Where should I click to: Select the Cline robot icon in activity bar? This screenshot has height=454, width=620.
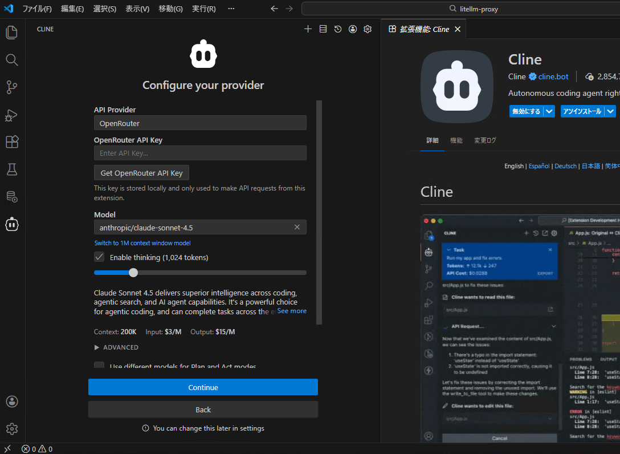point(12,224)
